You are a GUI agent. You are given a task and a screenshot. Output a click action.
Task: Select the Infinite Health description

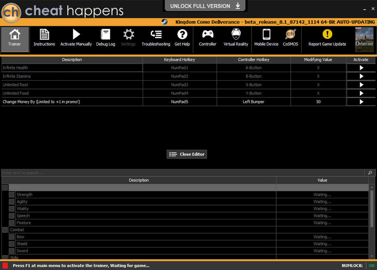[72, 68]
